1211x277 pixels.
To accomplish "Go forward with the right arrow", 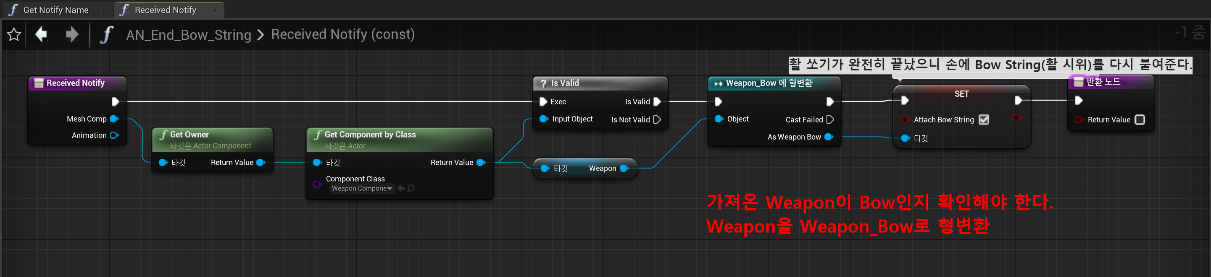I will pos(72,34).
